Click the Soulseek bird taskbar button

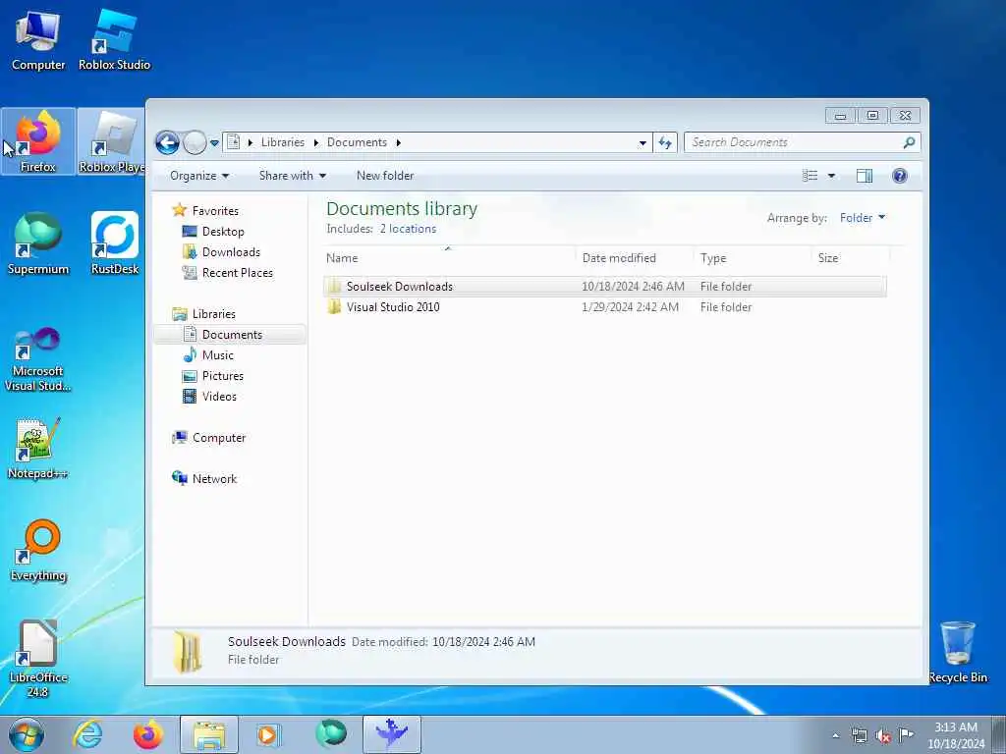392,734
